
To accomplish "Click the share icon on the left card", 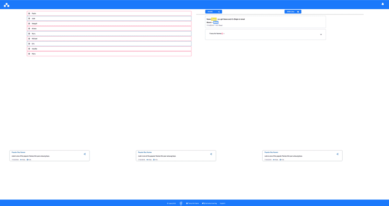I will tap(85, 154).
